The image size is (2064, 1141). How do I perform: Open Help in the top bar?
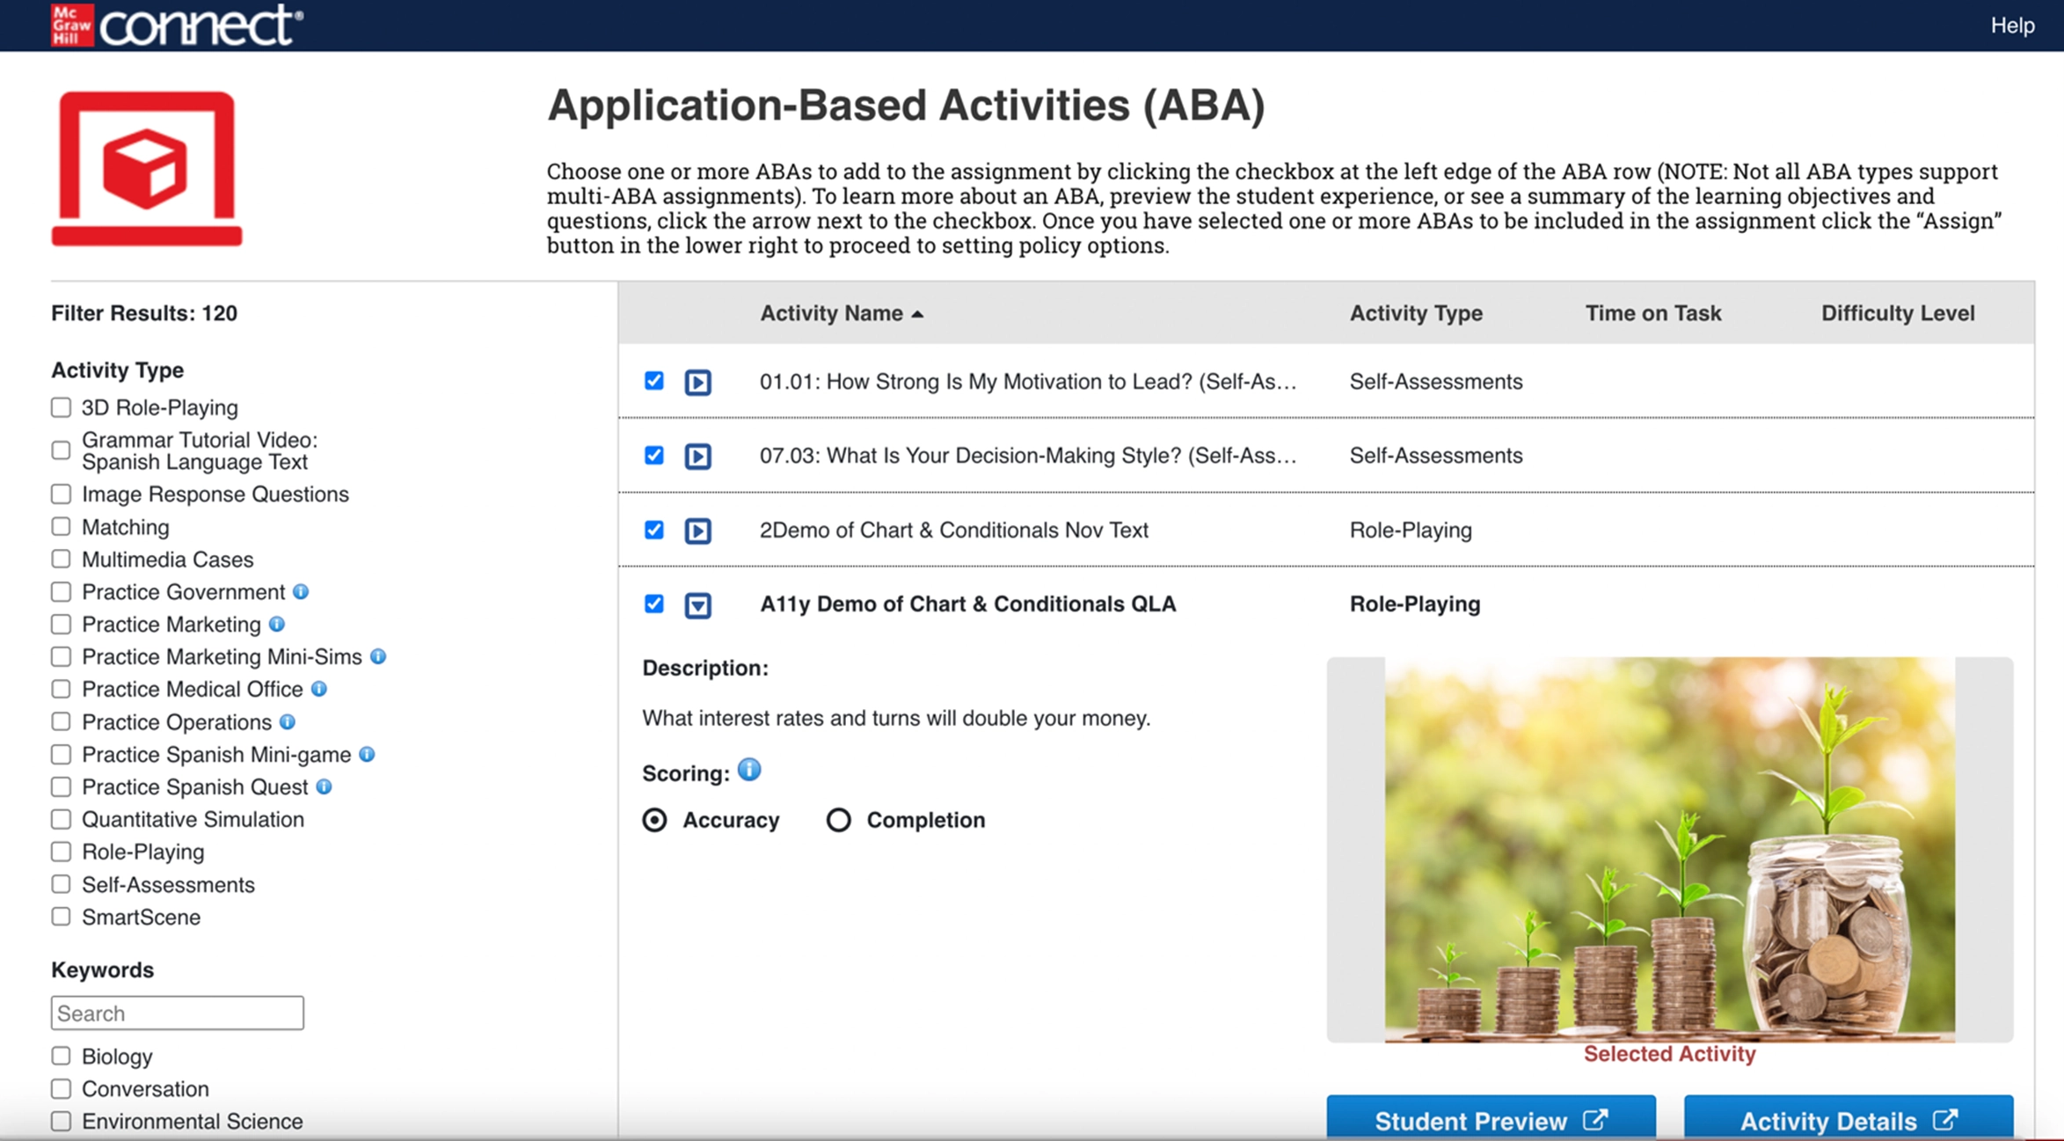(2012, 26)
